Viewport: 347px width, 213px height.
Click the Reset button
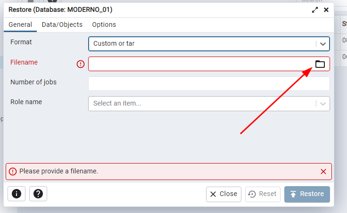point(263,194)
